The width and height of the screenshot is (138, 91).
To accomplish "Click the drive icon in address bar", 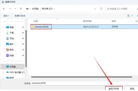I will 27,9.
